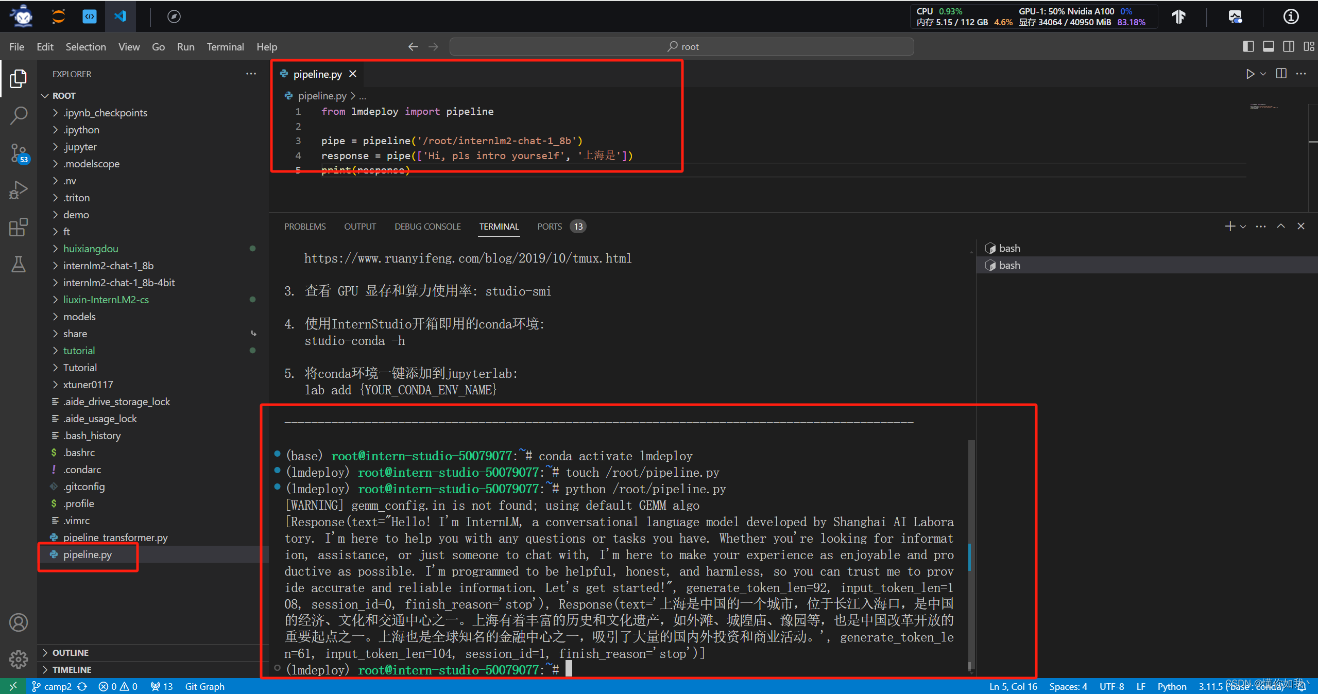
Task: Open the Selection menu
Action: pos(85,47)
